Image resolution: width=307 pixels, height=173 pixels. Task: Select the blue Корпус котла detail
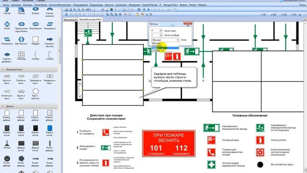click(x=49, y=131)
